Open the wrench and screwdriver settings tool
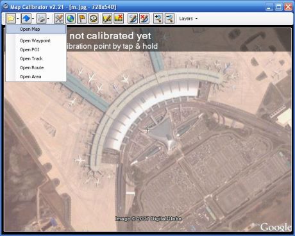 [59, 19]
